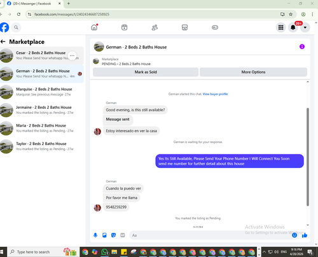
Task: Open Facebook home via logo
Action: [x=4, y=27]
